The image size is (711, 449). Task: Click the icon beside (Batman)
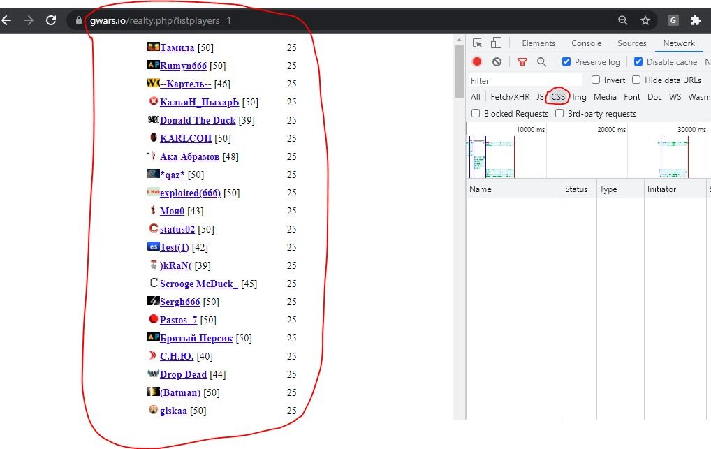pyautogui.click(x=153, y=392)
